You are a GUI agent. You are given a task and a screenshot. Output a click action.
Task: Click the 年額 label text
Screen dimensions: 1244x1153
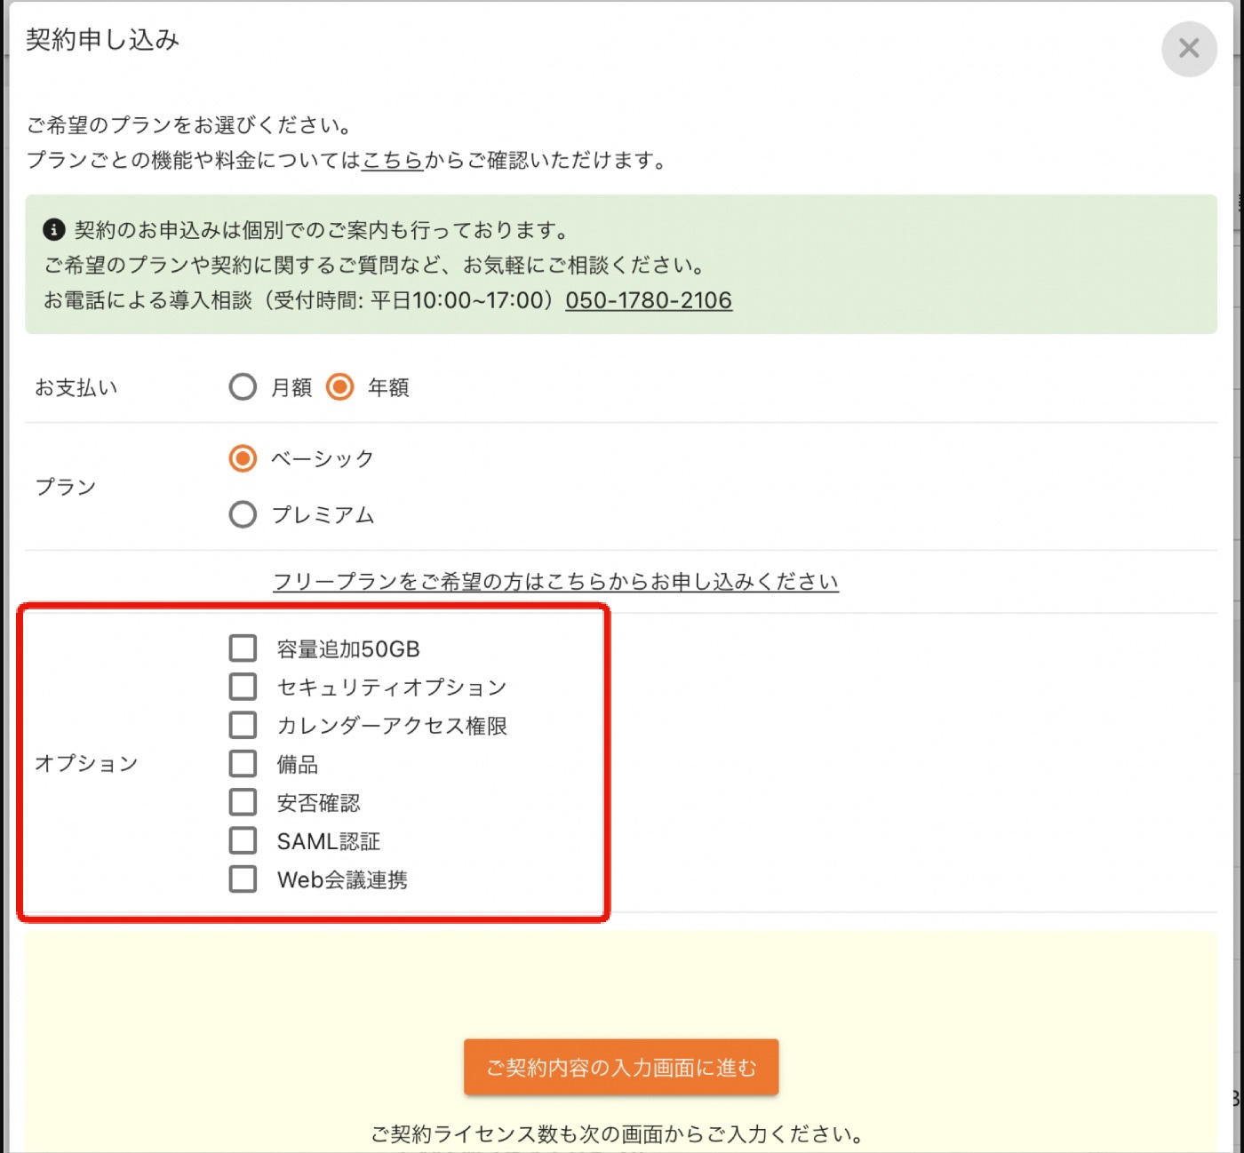[388, 387]
